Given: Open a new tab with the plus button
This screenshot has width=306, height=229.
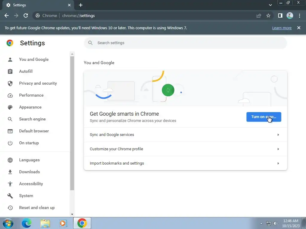Looking at the screenshot, I should click(81, 5).
